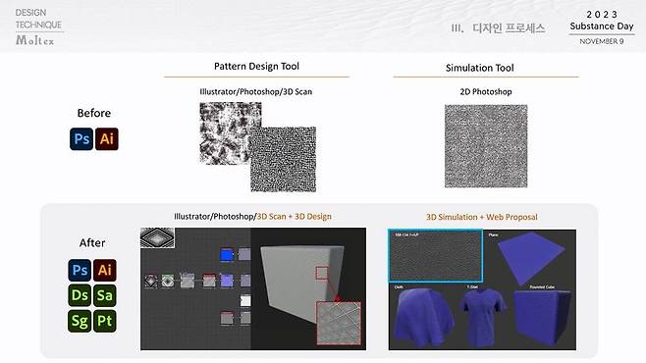Click the After label
The image size is (646, 363).
(x=92, y=243)
